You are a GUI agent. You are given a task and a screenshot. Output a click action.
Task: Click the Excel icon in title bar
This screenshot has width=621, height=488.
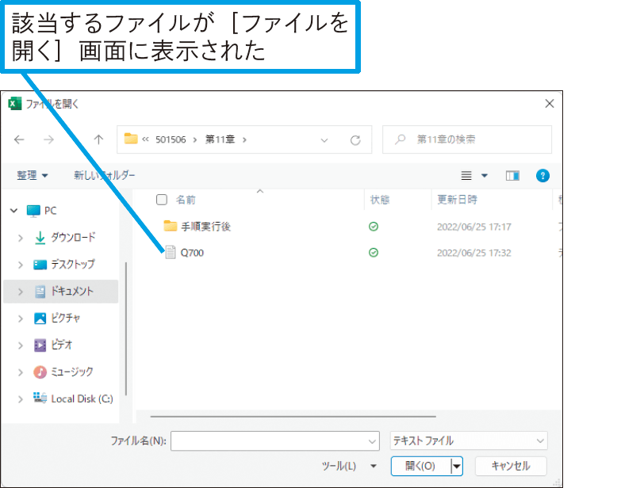point(14,104)
